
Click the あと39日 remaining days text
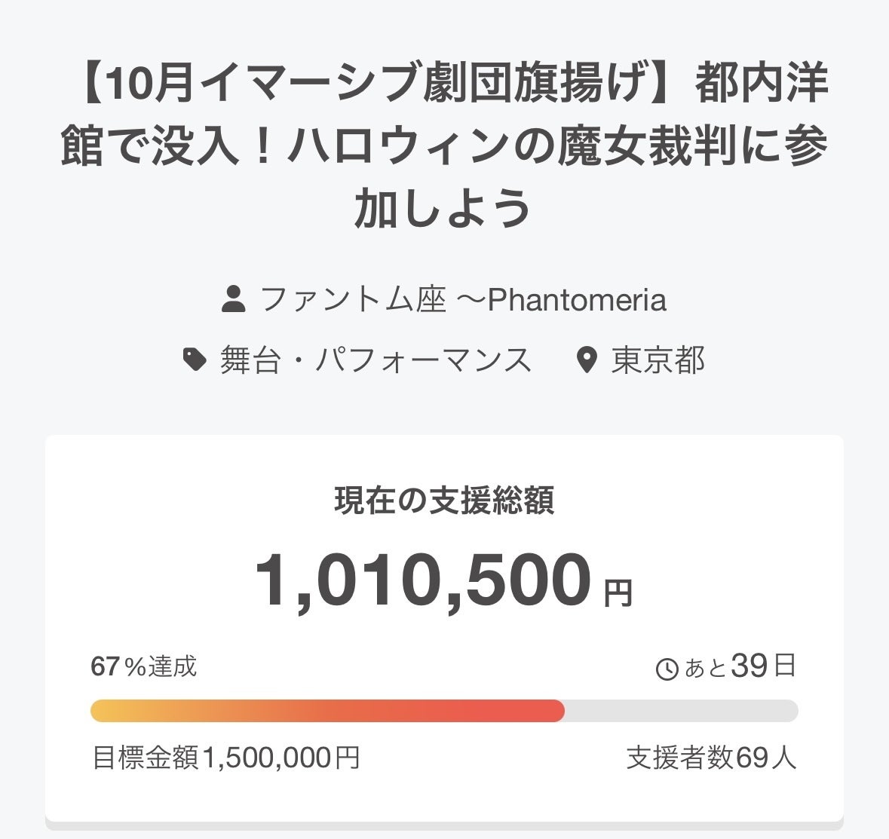(740, 666)
